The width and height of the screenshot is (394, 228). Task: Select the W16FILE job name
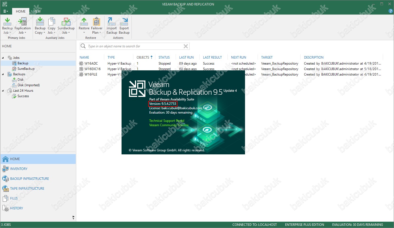coord(91,74)
